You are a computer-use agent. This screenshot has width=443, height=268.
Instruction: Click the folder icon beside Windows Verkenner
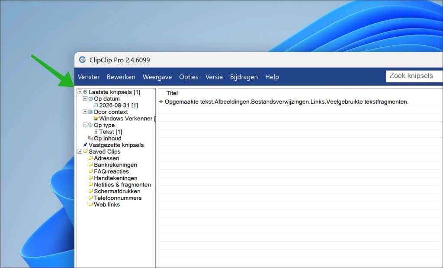[x=96, y=118]
